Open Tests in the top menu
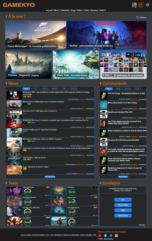 click(x=87, y=10)
